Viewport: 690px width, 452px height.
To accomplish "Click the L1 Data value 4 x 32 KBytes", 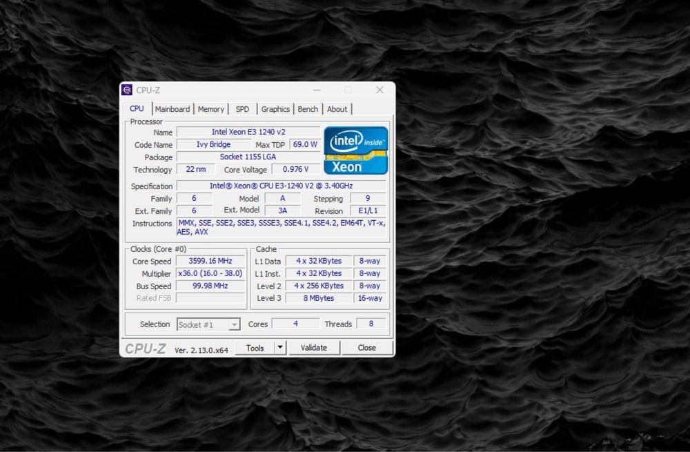I will 319,261.
